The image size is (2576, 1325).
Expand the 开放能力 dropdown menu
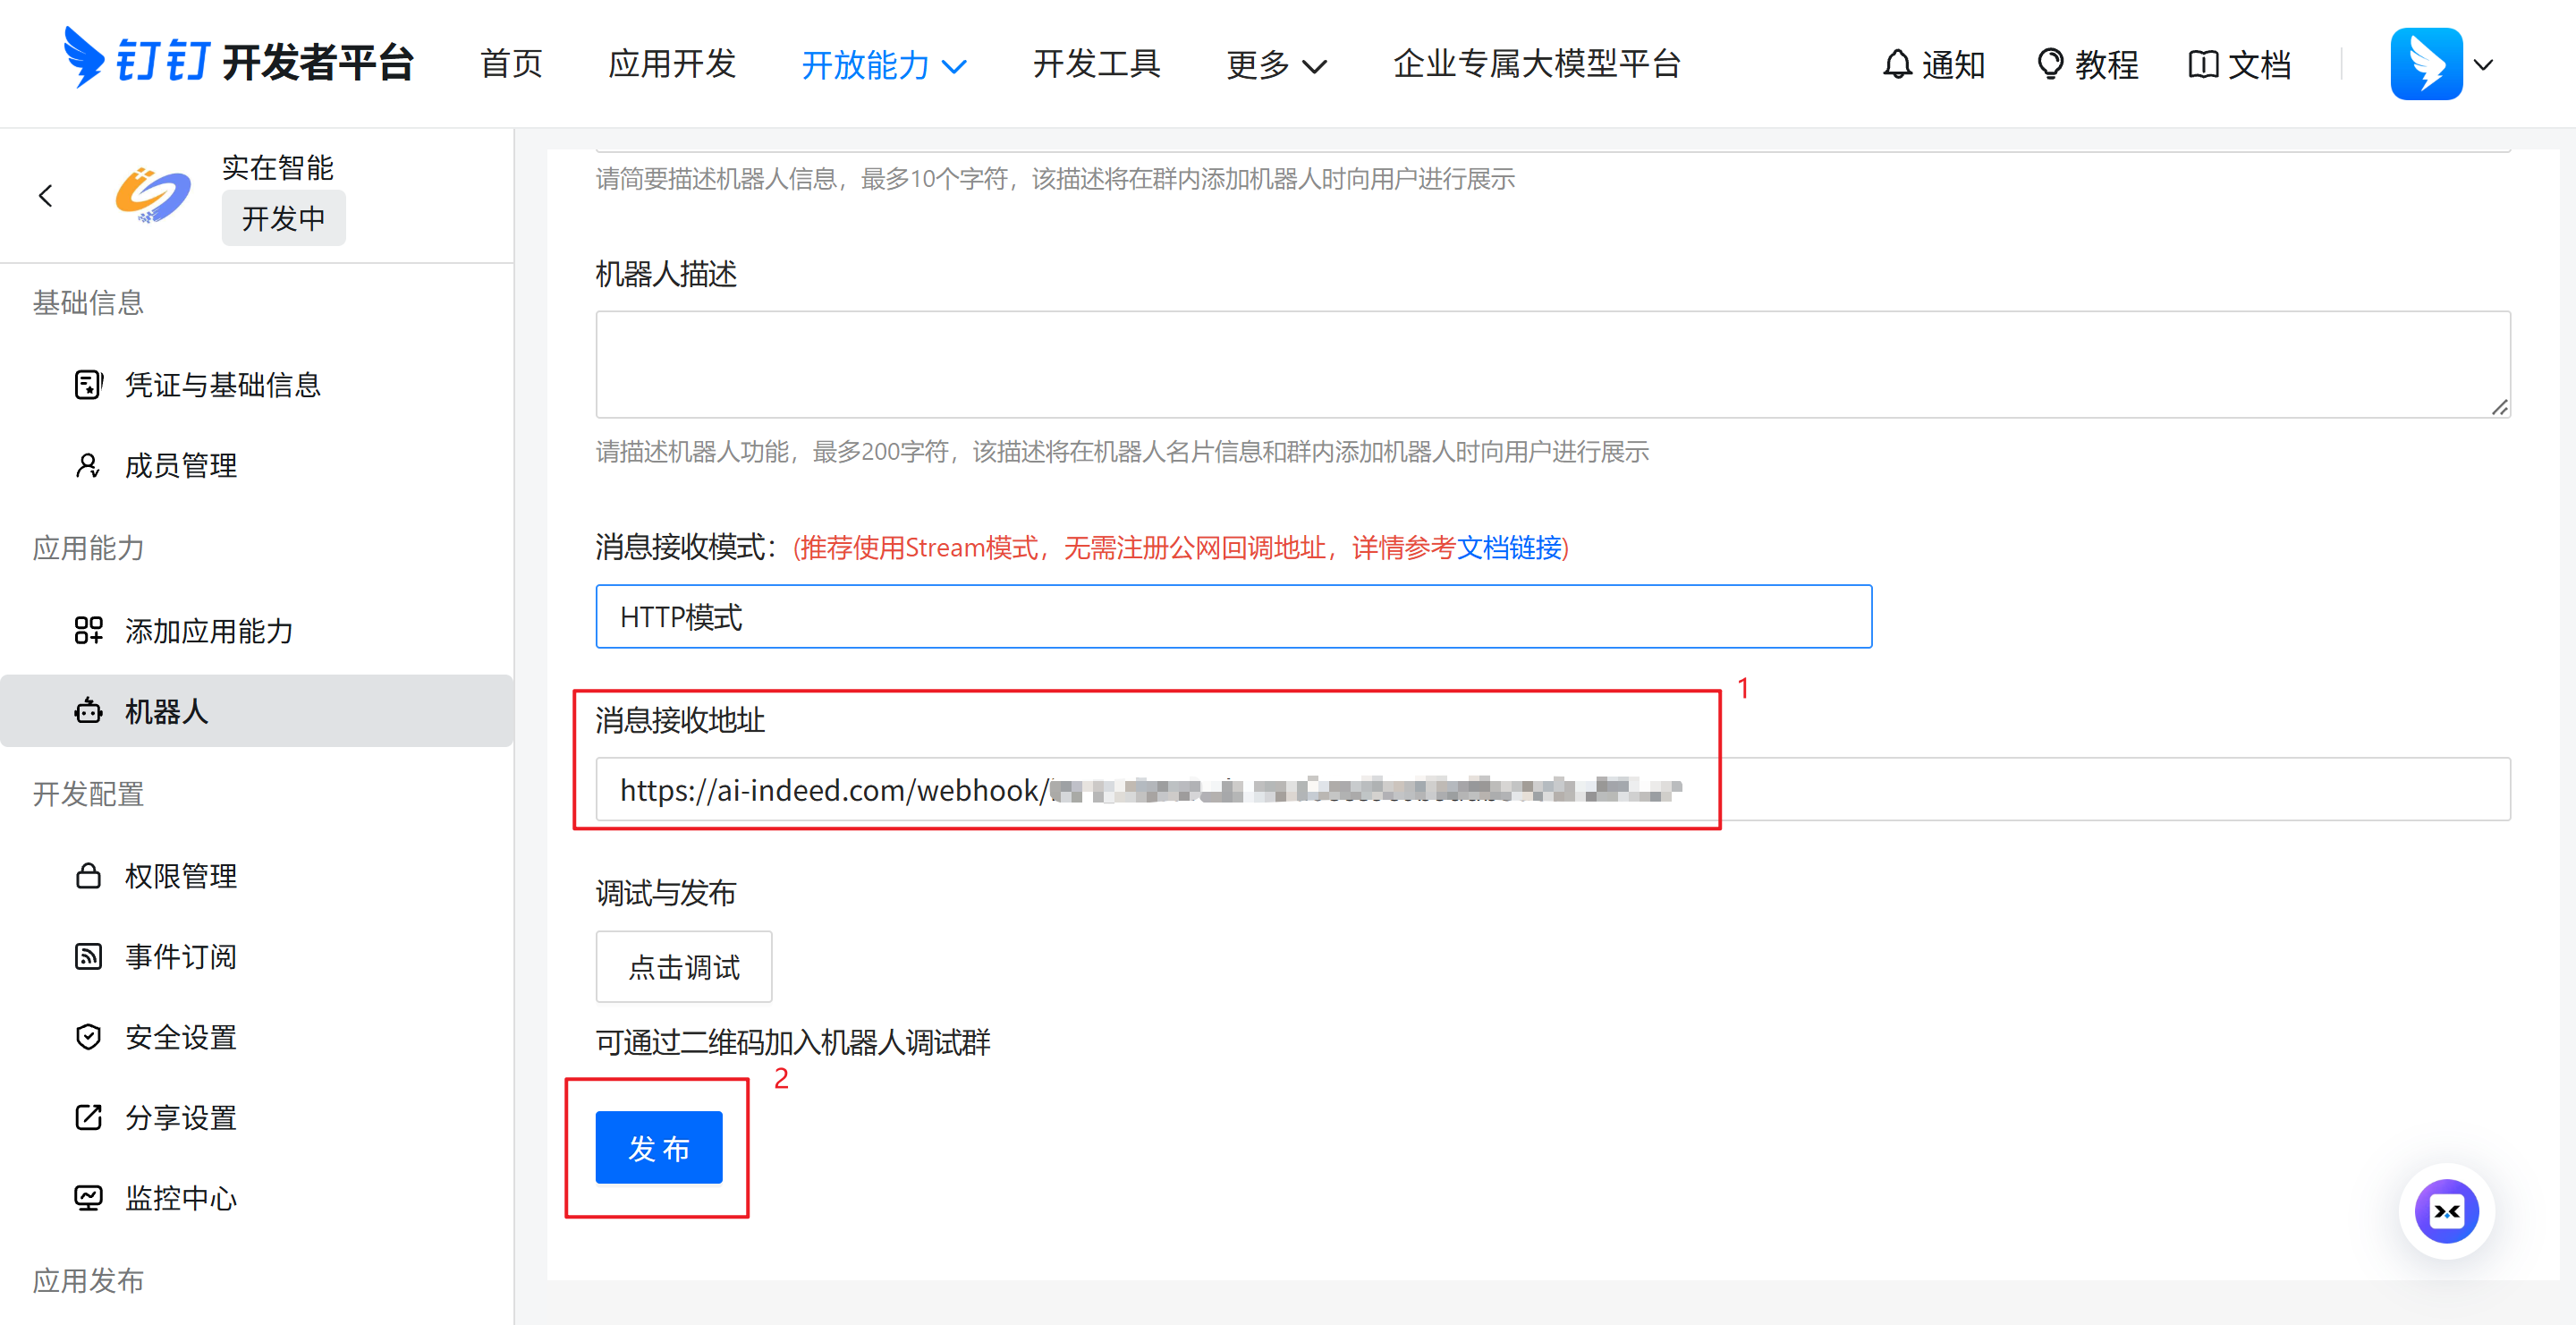click(x=883, y=65)
